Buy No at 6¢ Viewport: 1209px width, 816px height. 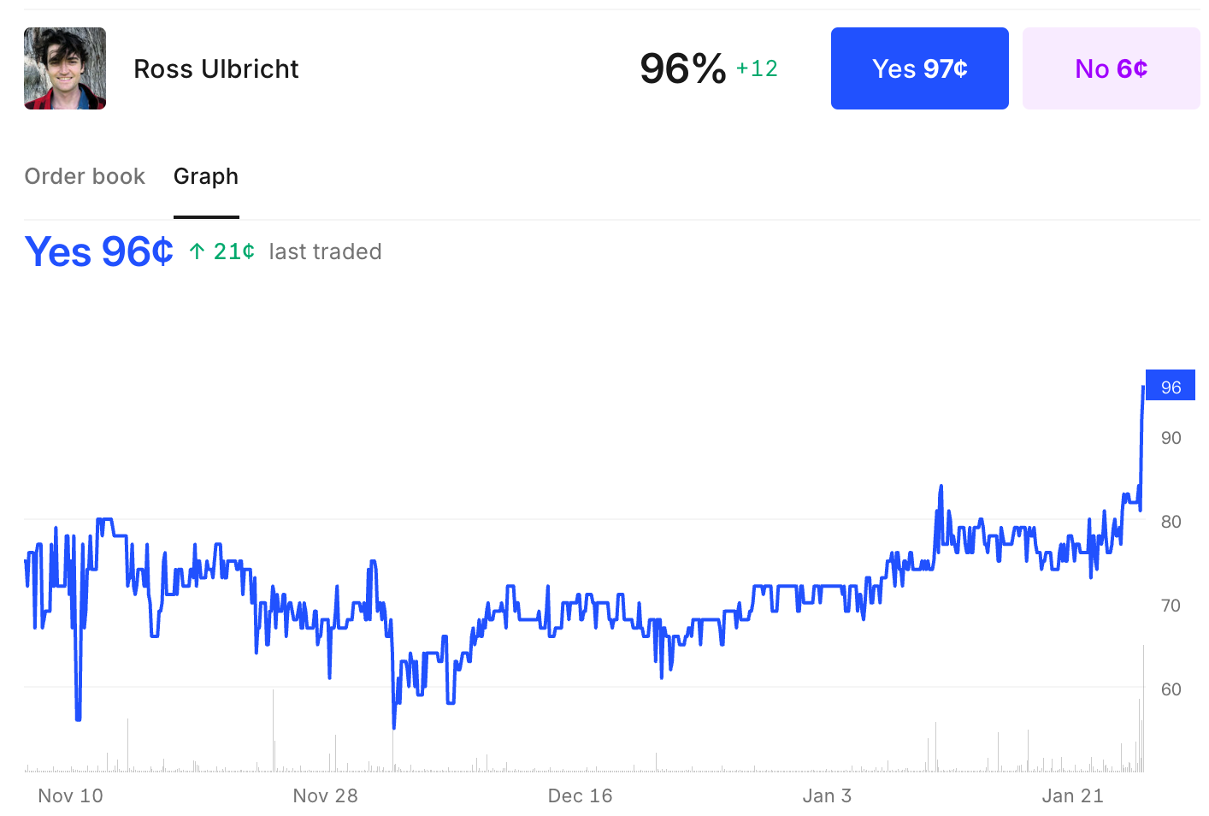(1111, 68)
